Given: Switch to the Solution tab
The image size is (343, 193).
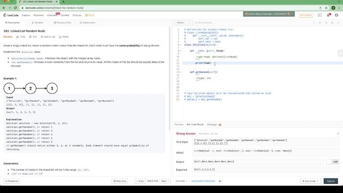Looking at the screenshot, I should pyautogui.click(x=38, y=23).
